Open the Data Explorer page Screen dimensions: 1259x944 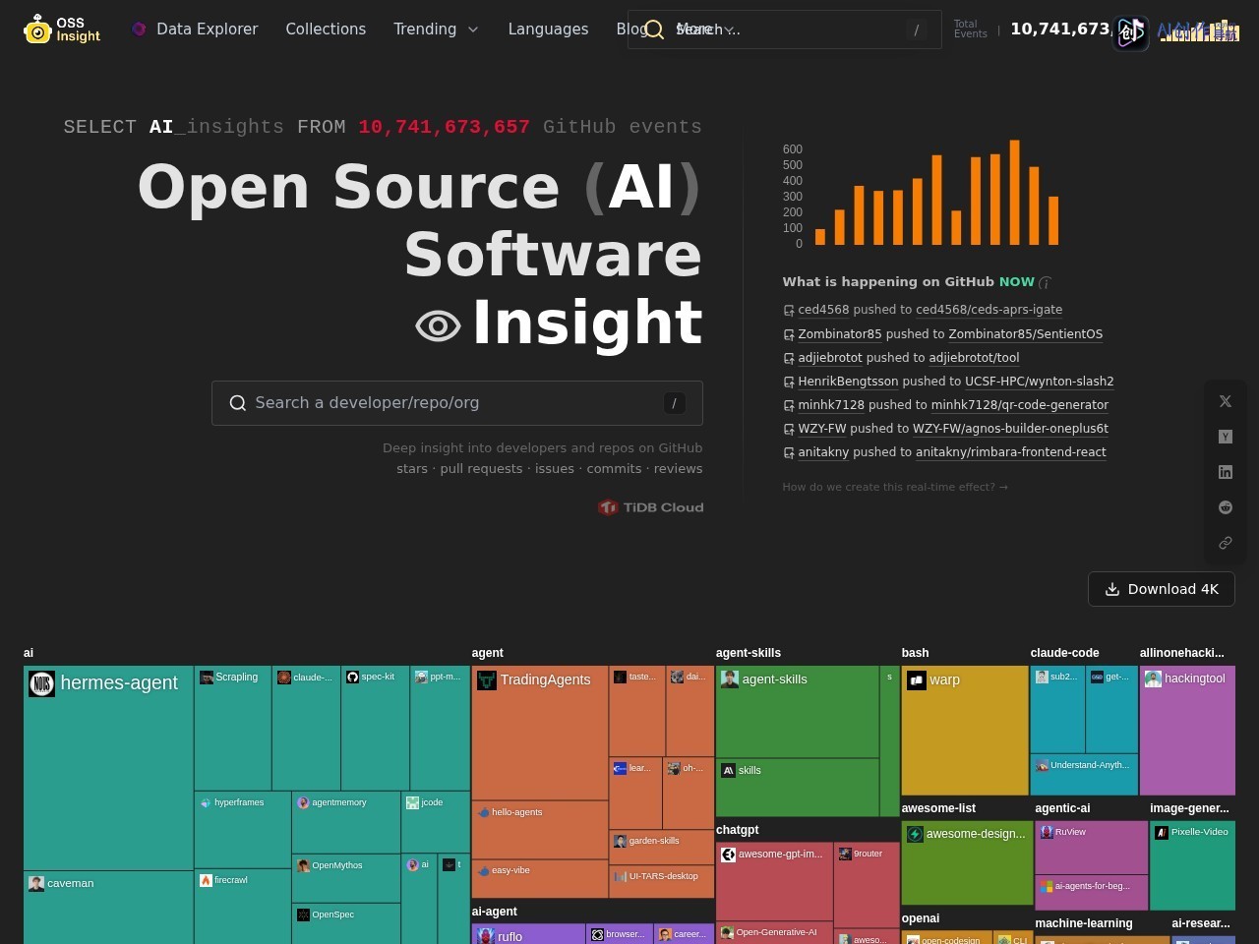coord(195,29)
